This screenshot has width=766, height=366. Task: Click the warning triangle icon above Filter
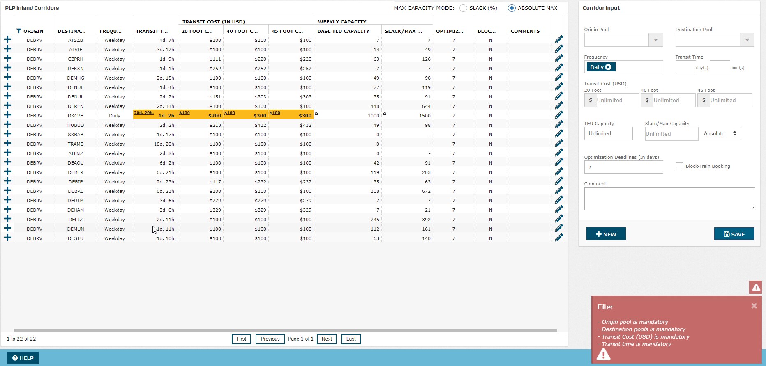tap(756, 287)
